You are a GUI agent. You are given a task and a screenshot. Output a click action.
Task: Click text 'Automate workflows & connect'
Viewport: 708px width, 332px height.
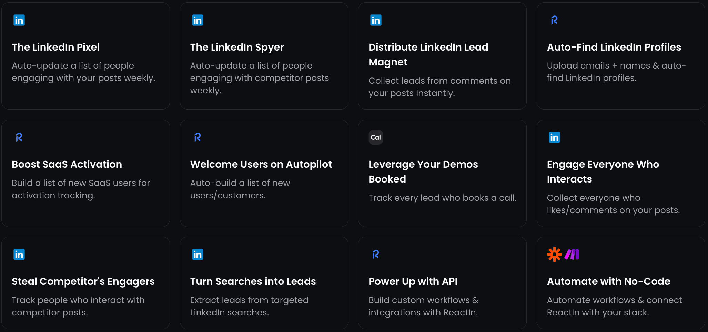614,300
